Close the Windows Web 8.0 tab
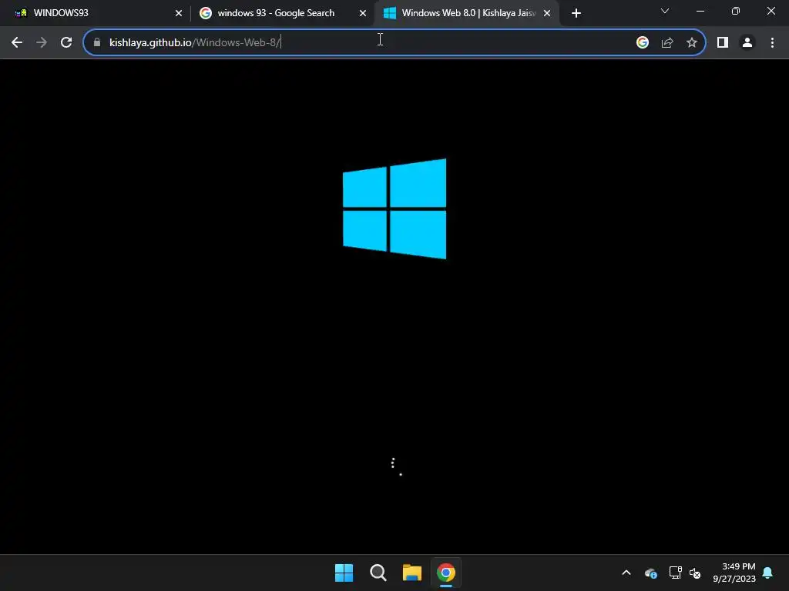Image resolution: width=789 pixels, height=591 pixels. click(547, 13)
